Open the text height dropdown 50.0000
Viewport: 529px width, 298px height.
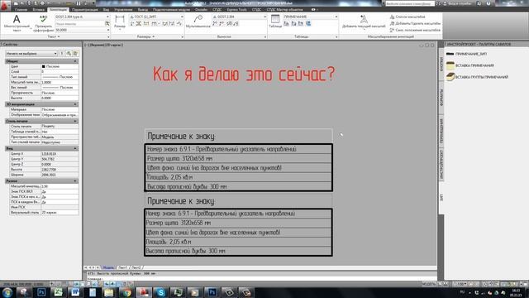tap(83, 30)
